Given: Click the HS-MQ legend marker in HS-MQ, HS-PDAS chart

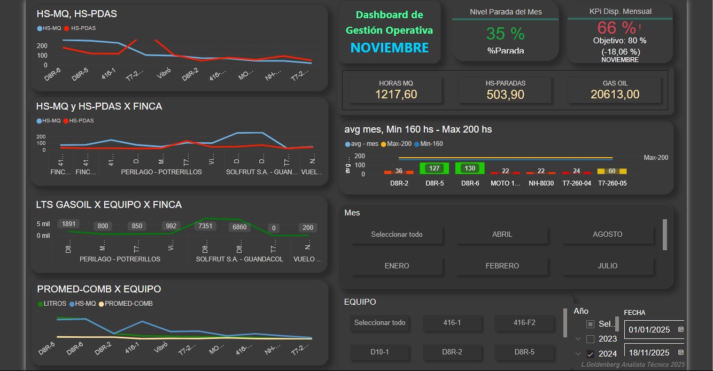Looking at the screenshot, I should pos(40,28).
